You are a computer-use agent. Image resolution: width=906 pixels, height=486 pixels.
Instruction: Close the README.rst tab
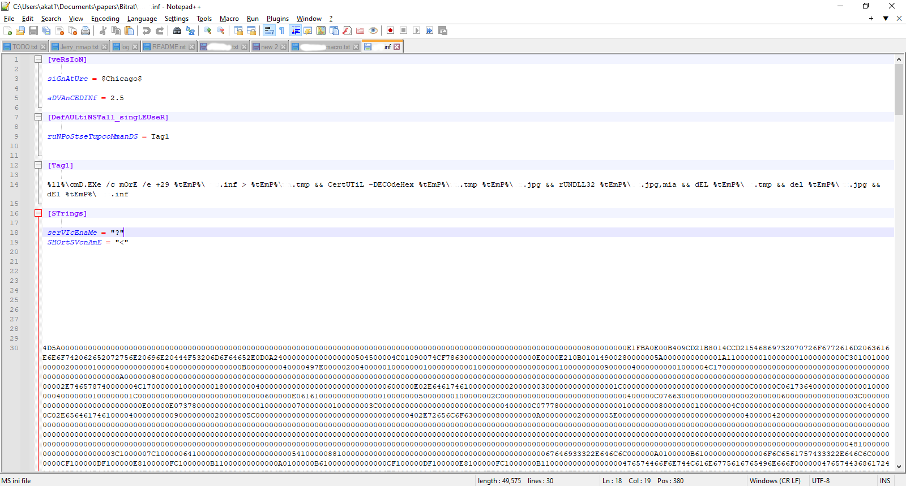tap(191, 47)
